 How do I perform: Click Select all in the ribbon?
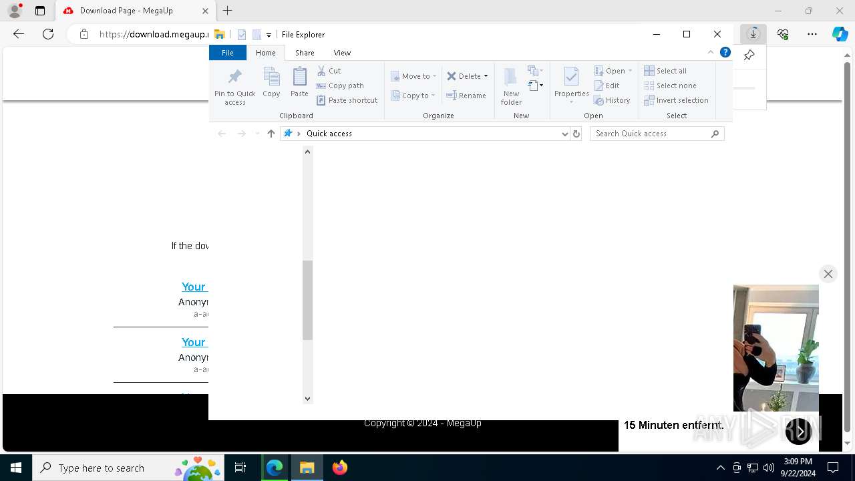pyautogui.click(x=665, y=71)
